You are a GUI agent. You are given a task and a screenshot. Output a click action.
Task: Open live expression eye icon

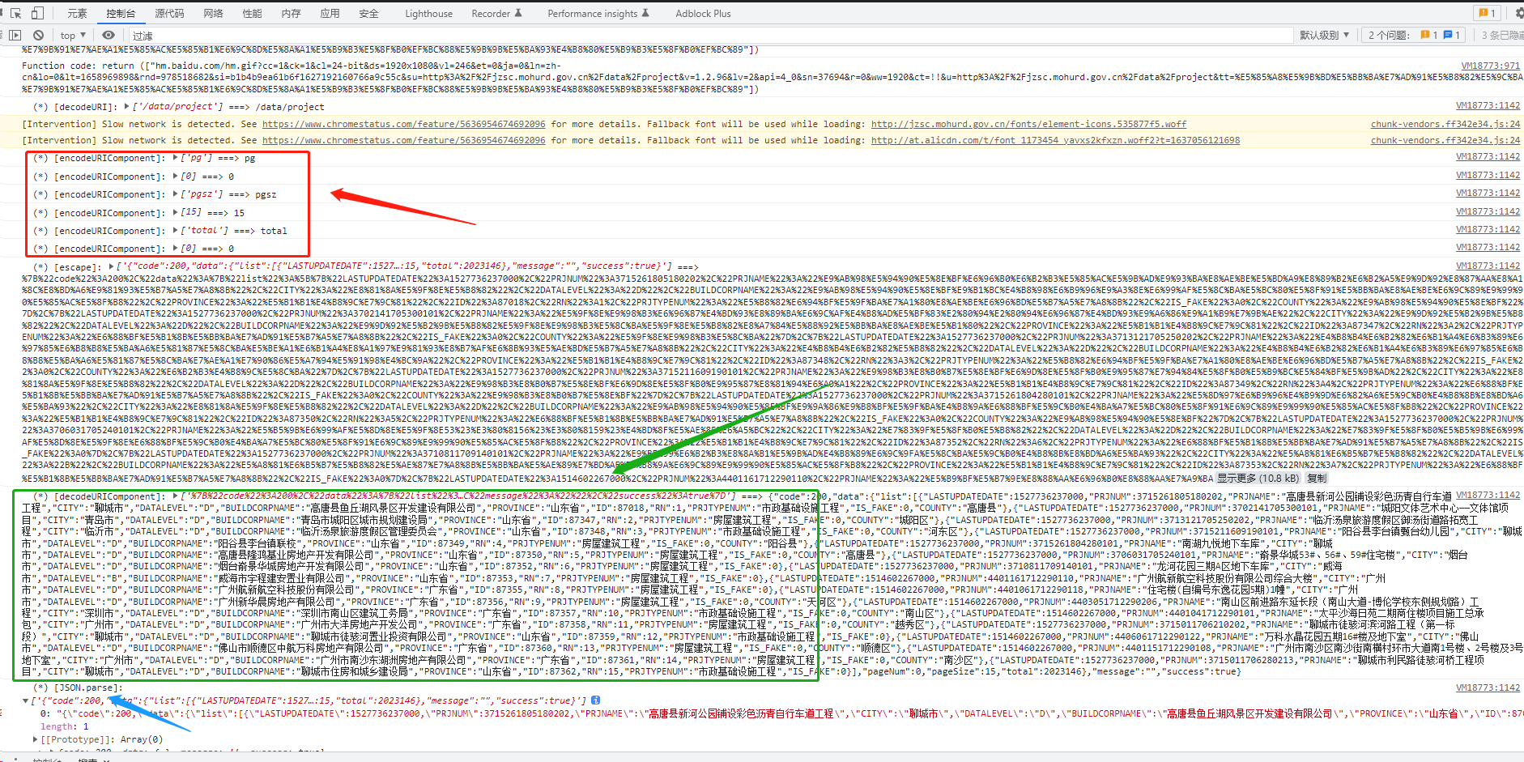click(x=109, y=35)
